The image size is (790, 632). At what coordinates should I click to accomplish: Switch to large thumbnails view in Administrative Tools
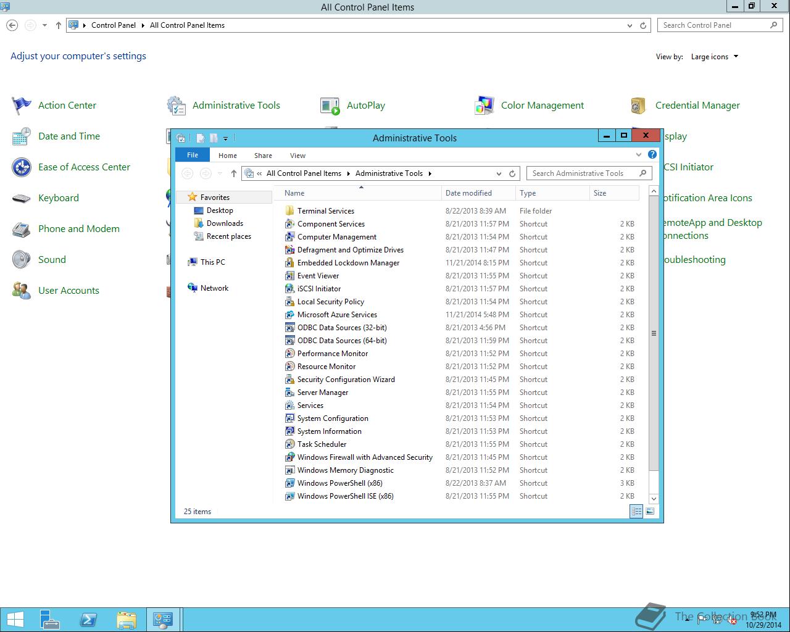point(650,512)
